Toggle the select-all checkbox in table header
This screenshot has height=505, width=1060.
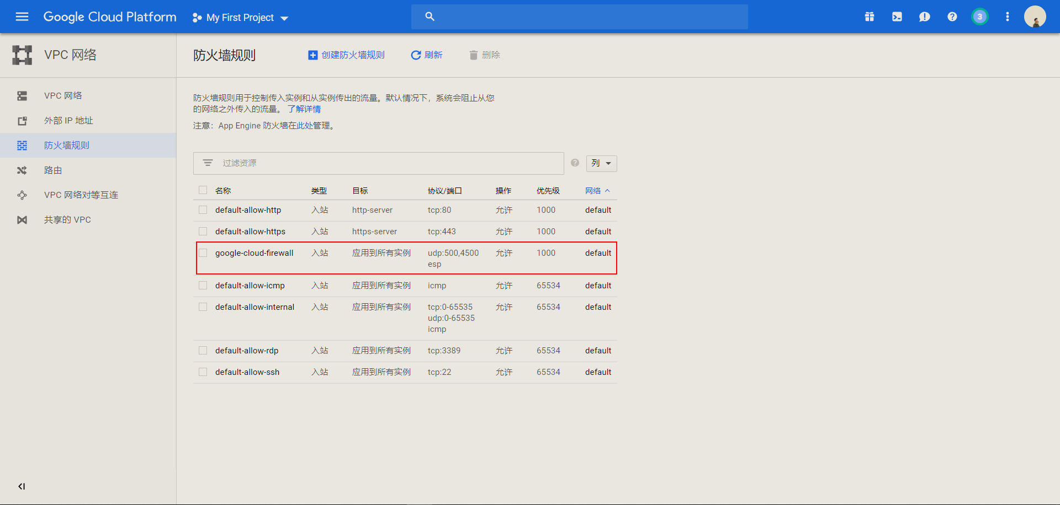(203, 190)
